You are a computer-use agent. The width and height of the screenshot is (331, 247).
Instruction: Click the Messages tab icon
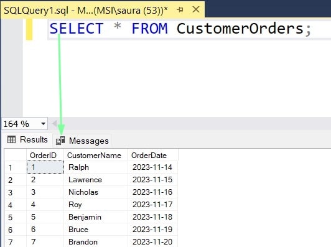60,141
